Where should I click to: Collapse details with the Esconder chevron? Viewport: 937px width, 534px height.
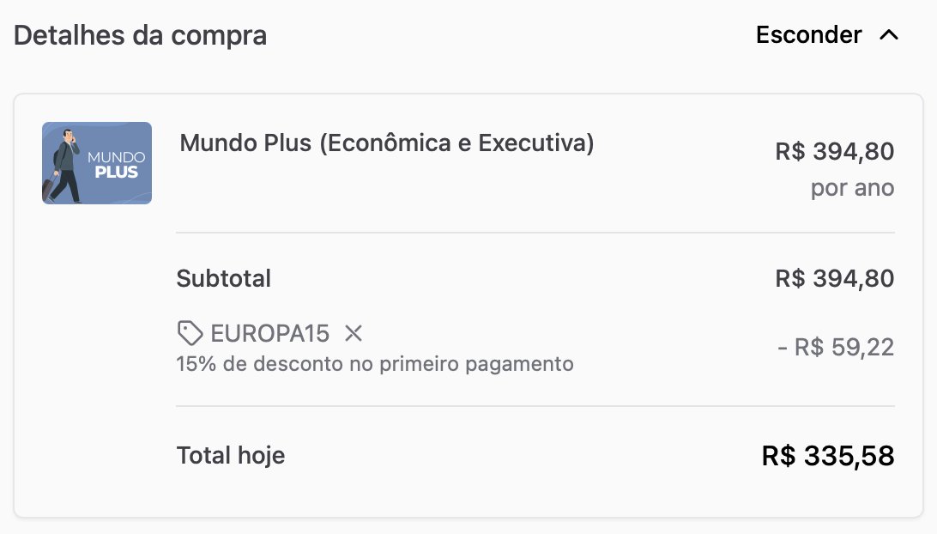889,35
